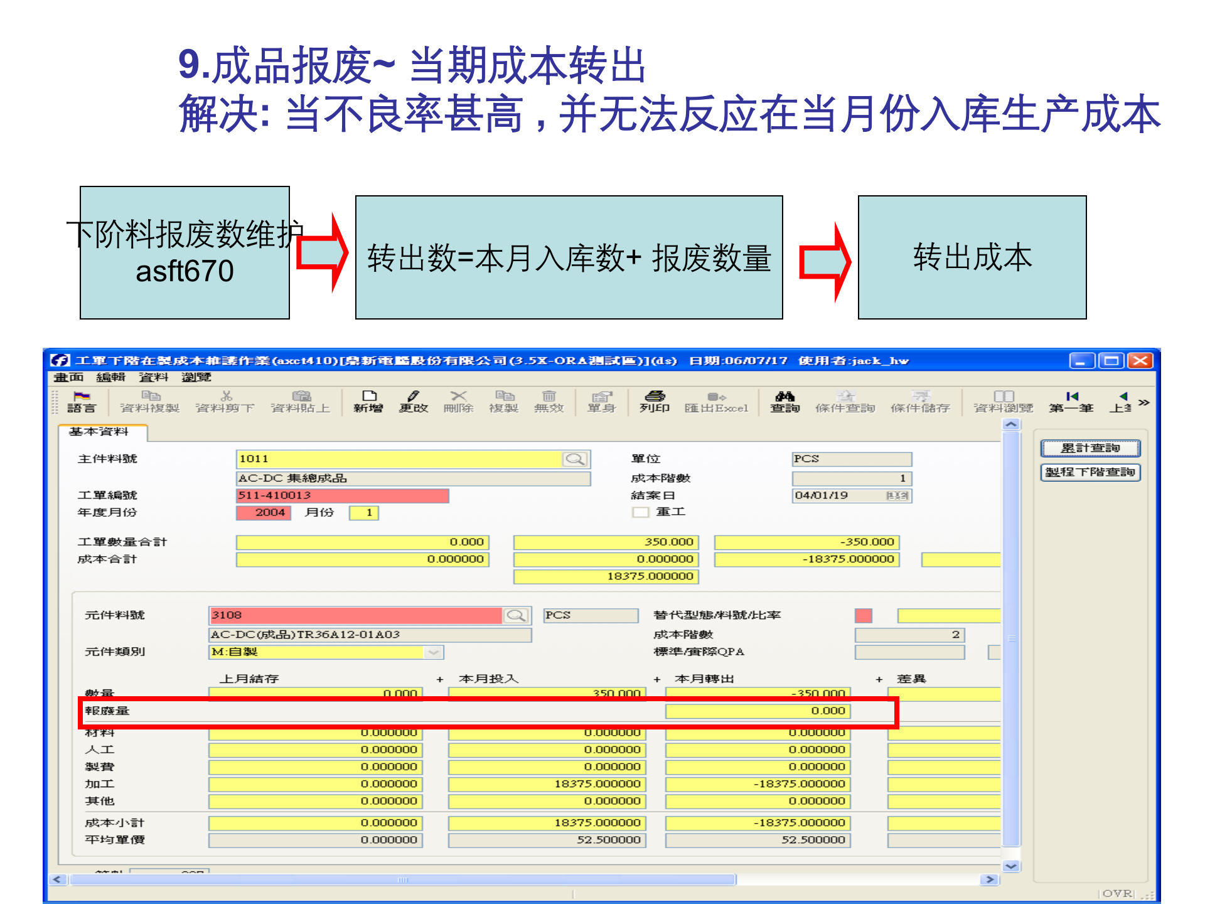Click the 刪除 (delete) toolbar icon
Image resolution: width=1205 pixels, height=904 pixels.
pyautogui.click(x=459, y=402)
